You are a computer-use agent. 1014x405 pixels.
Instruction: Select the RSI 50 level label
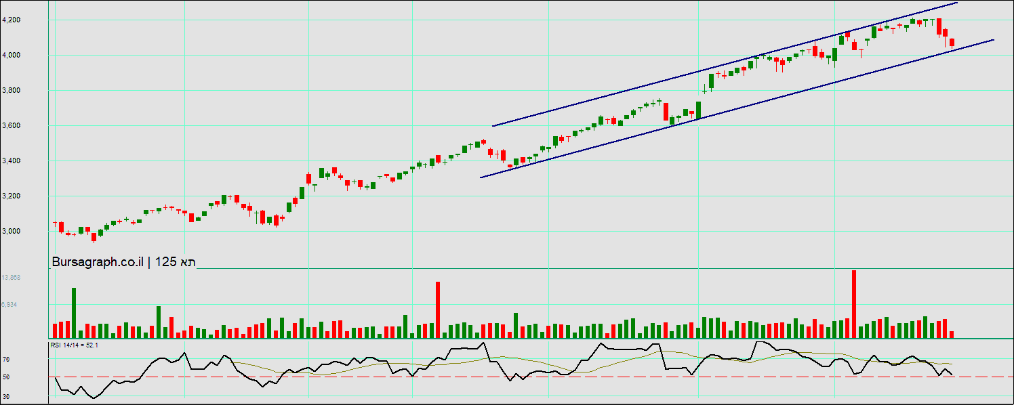pos(5,377)
